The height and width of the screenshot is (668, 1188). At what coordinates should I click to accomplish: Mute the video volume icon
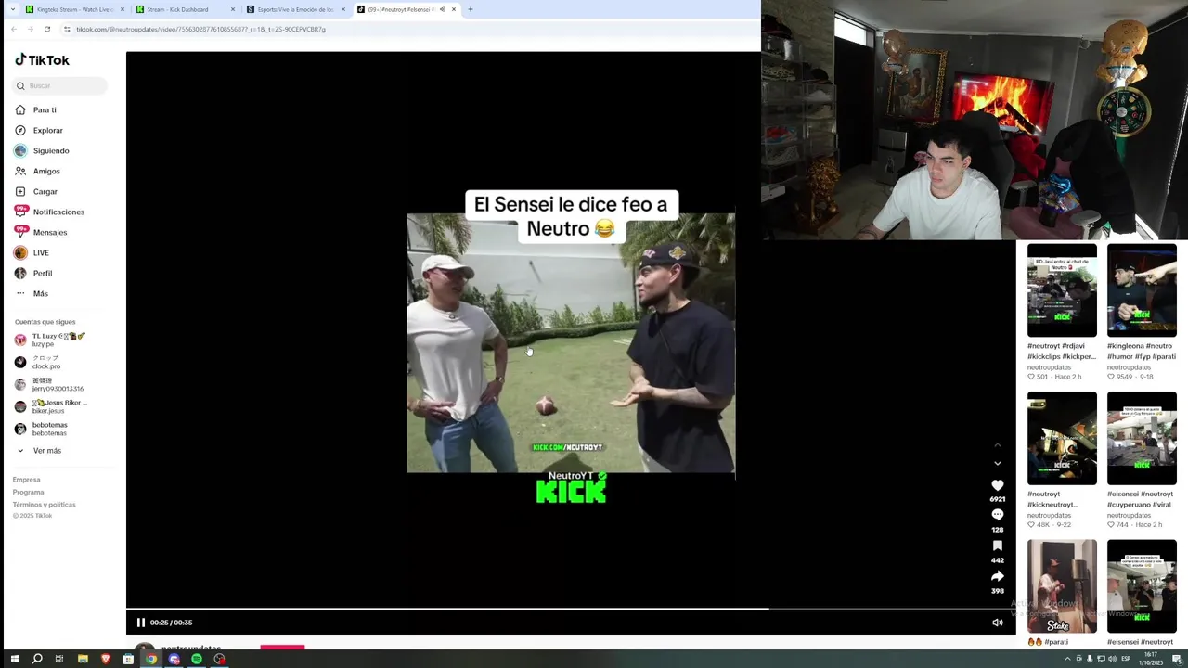(998, 623)
